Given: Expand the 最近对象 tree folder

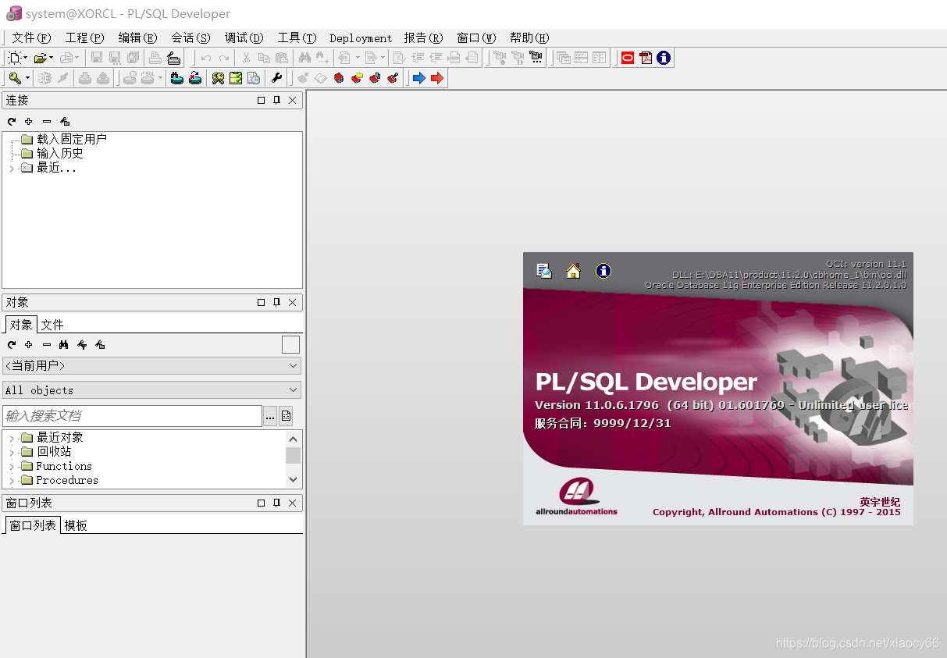Looking at the screenshot, I should coord(12,438).
